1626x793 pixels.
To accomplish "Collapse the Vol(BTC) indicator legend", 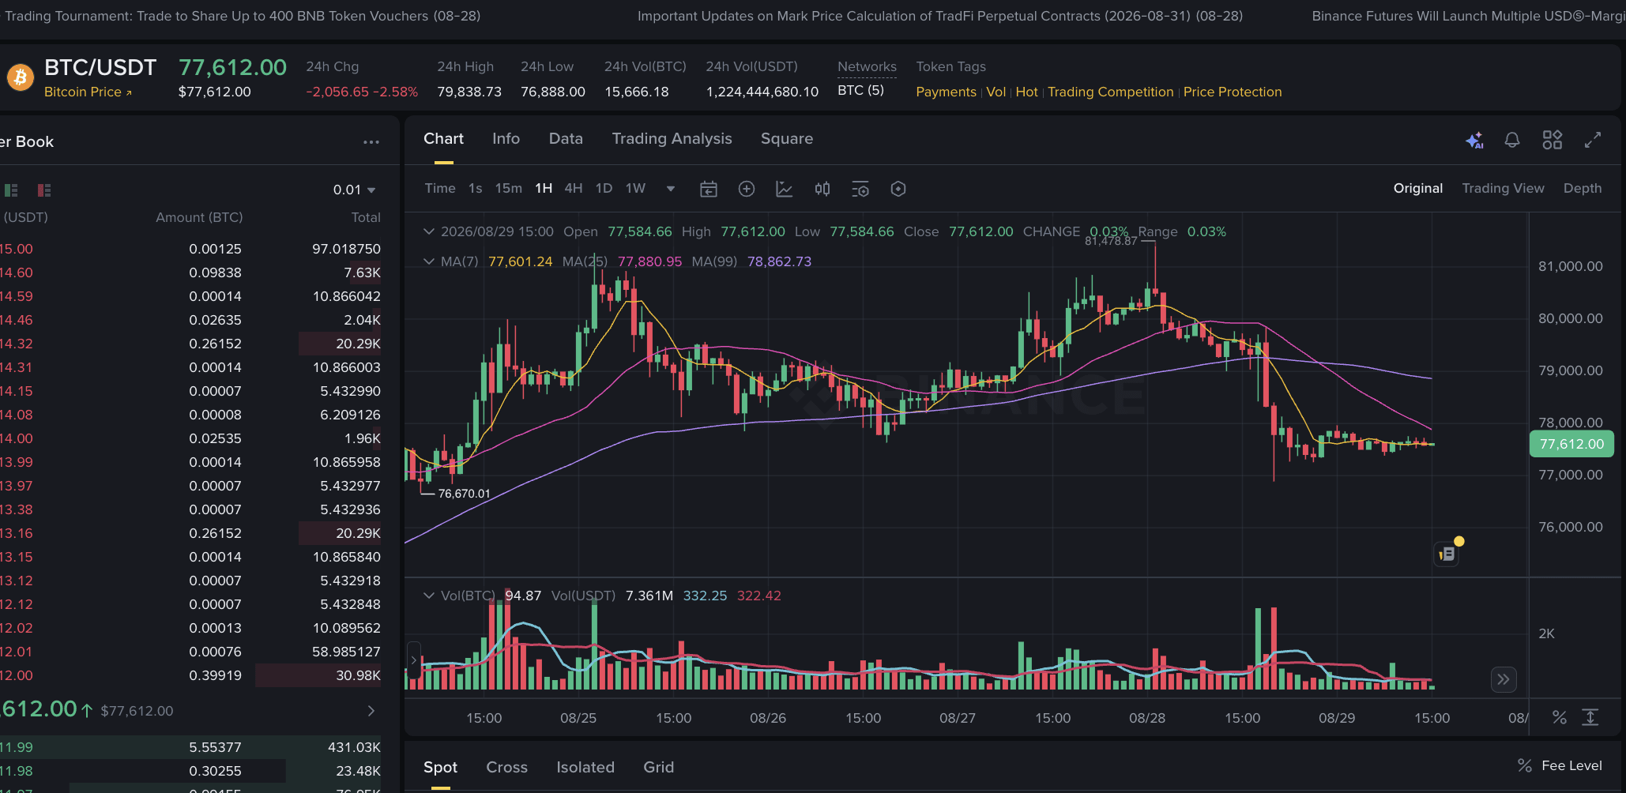I will click(428, 596).
